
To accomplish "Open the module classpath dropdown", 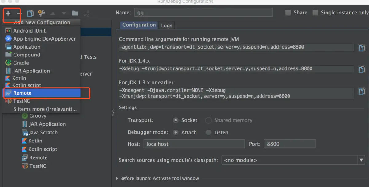I will pyautogui.click(x=361, y=160).
